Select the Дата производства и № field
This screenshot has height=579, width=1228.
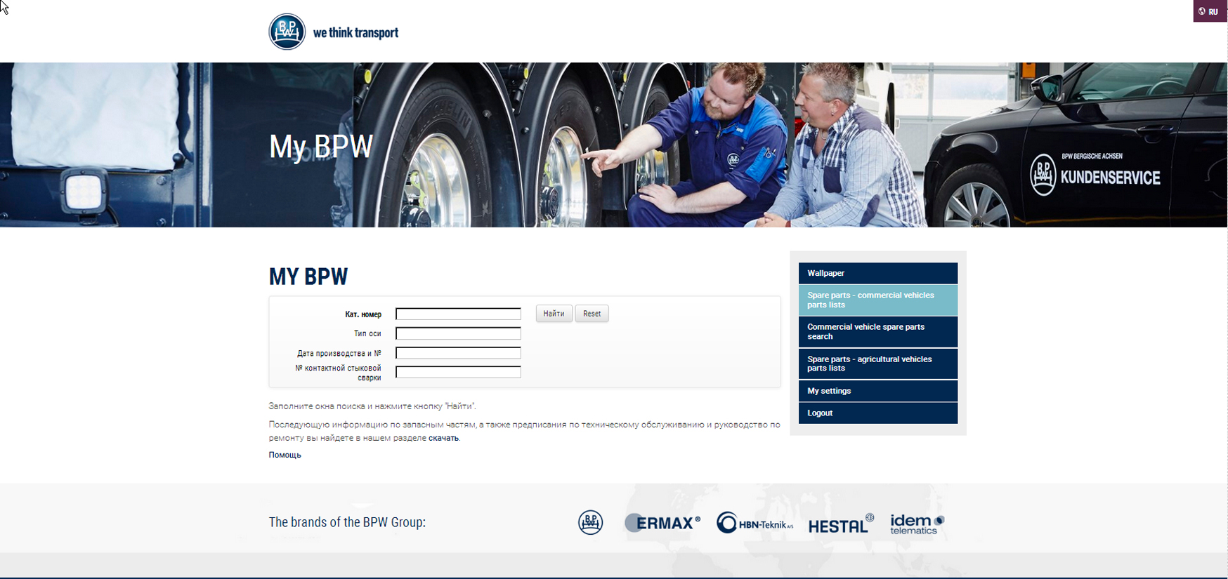[458, 353]
